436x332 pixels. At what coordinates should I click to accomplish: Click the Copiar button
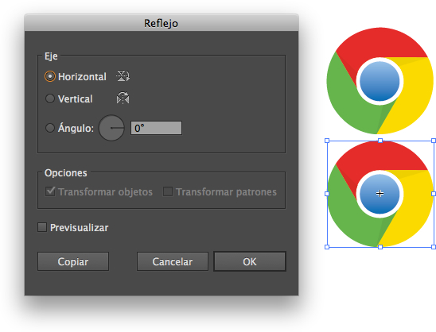[73, 261]
